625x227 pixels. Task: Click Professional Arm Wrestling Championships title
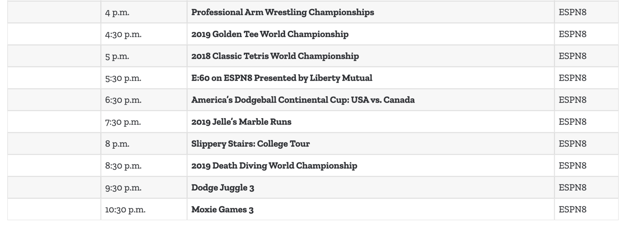283,12
